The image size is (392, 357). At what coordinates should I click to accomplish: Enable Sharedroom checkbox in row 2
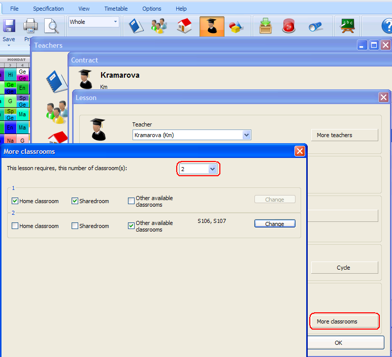click(75, 226)
